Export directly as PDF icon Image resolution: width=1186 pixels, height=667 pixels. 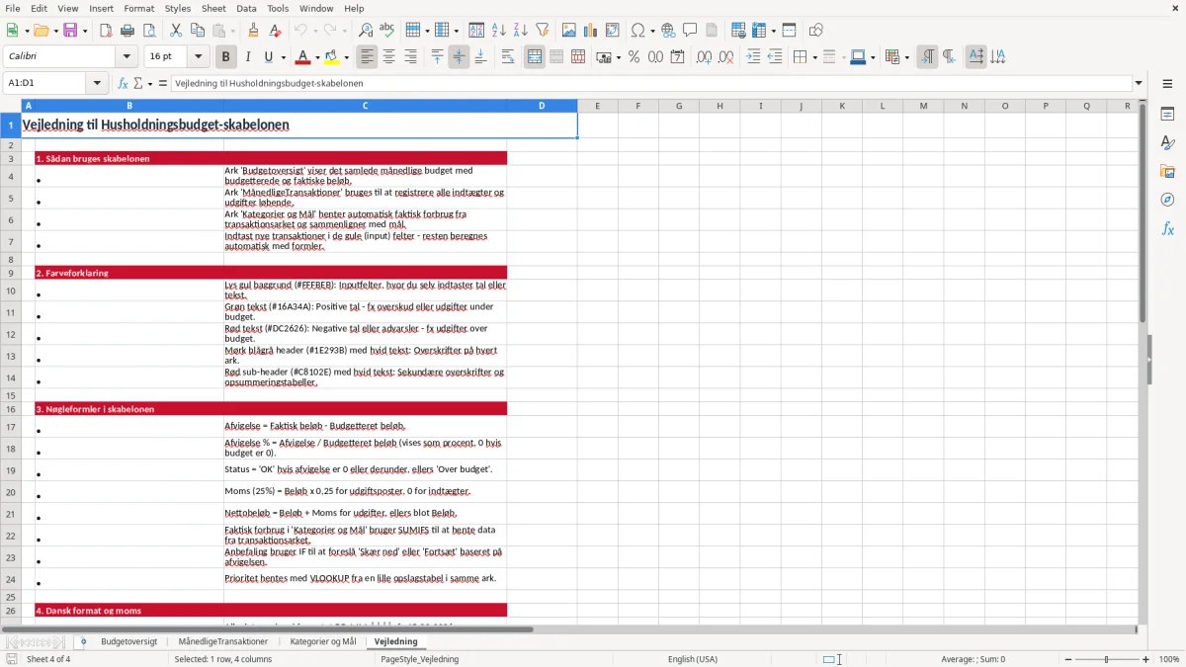pyautogui.click(x=106, y=31)
